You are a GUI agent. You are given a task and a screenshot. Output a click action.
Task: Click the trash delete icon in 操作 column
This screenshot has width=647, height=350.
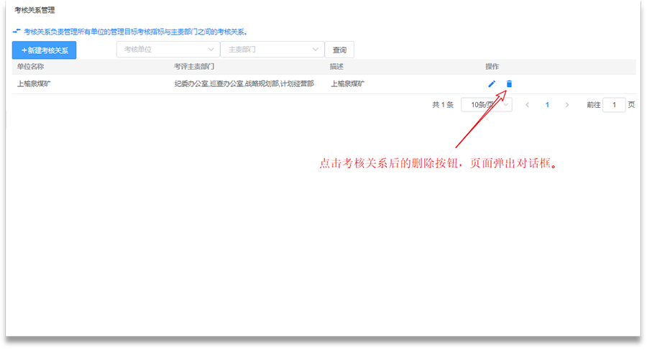coord(509,84)
